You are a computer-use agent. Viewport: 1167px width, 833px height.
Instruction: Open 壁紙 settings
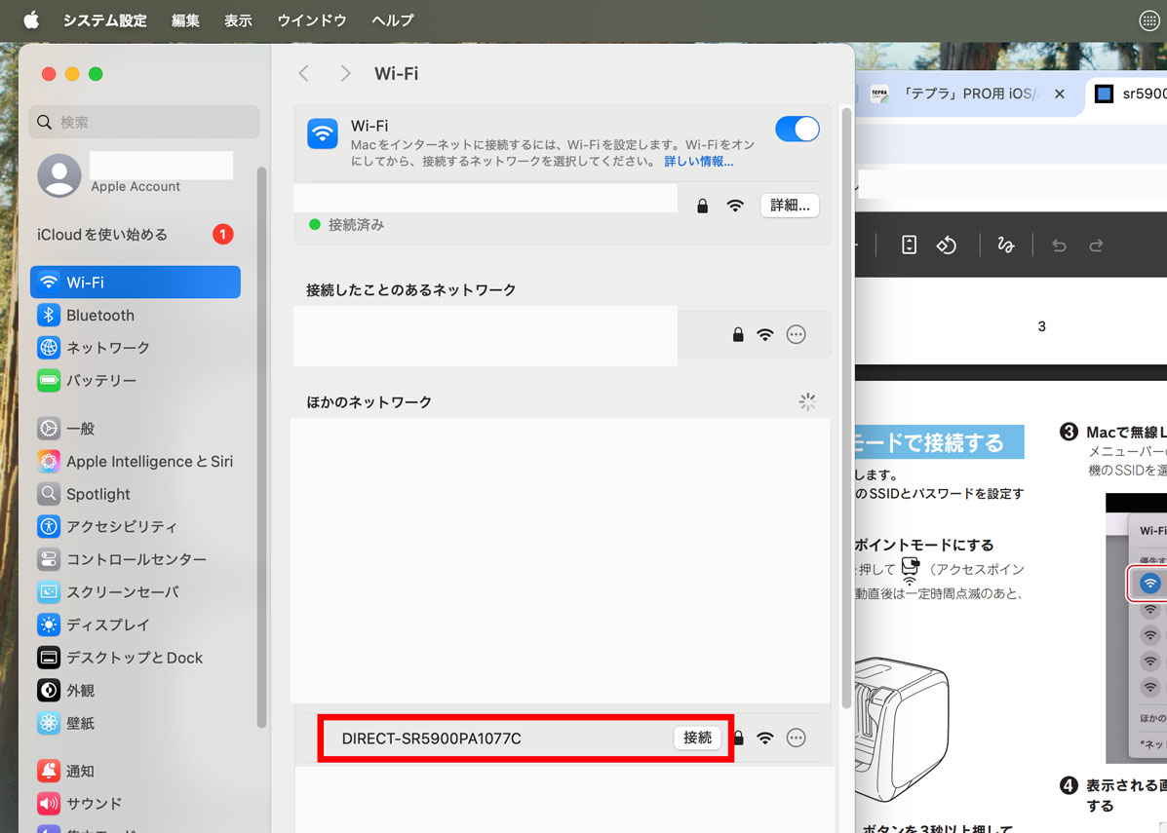(x=135, y=723)
